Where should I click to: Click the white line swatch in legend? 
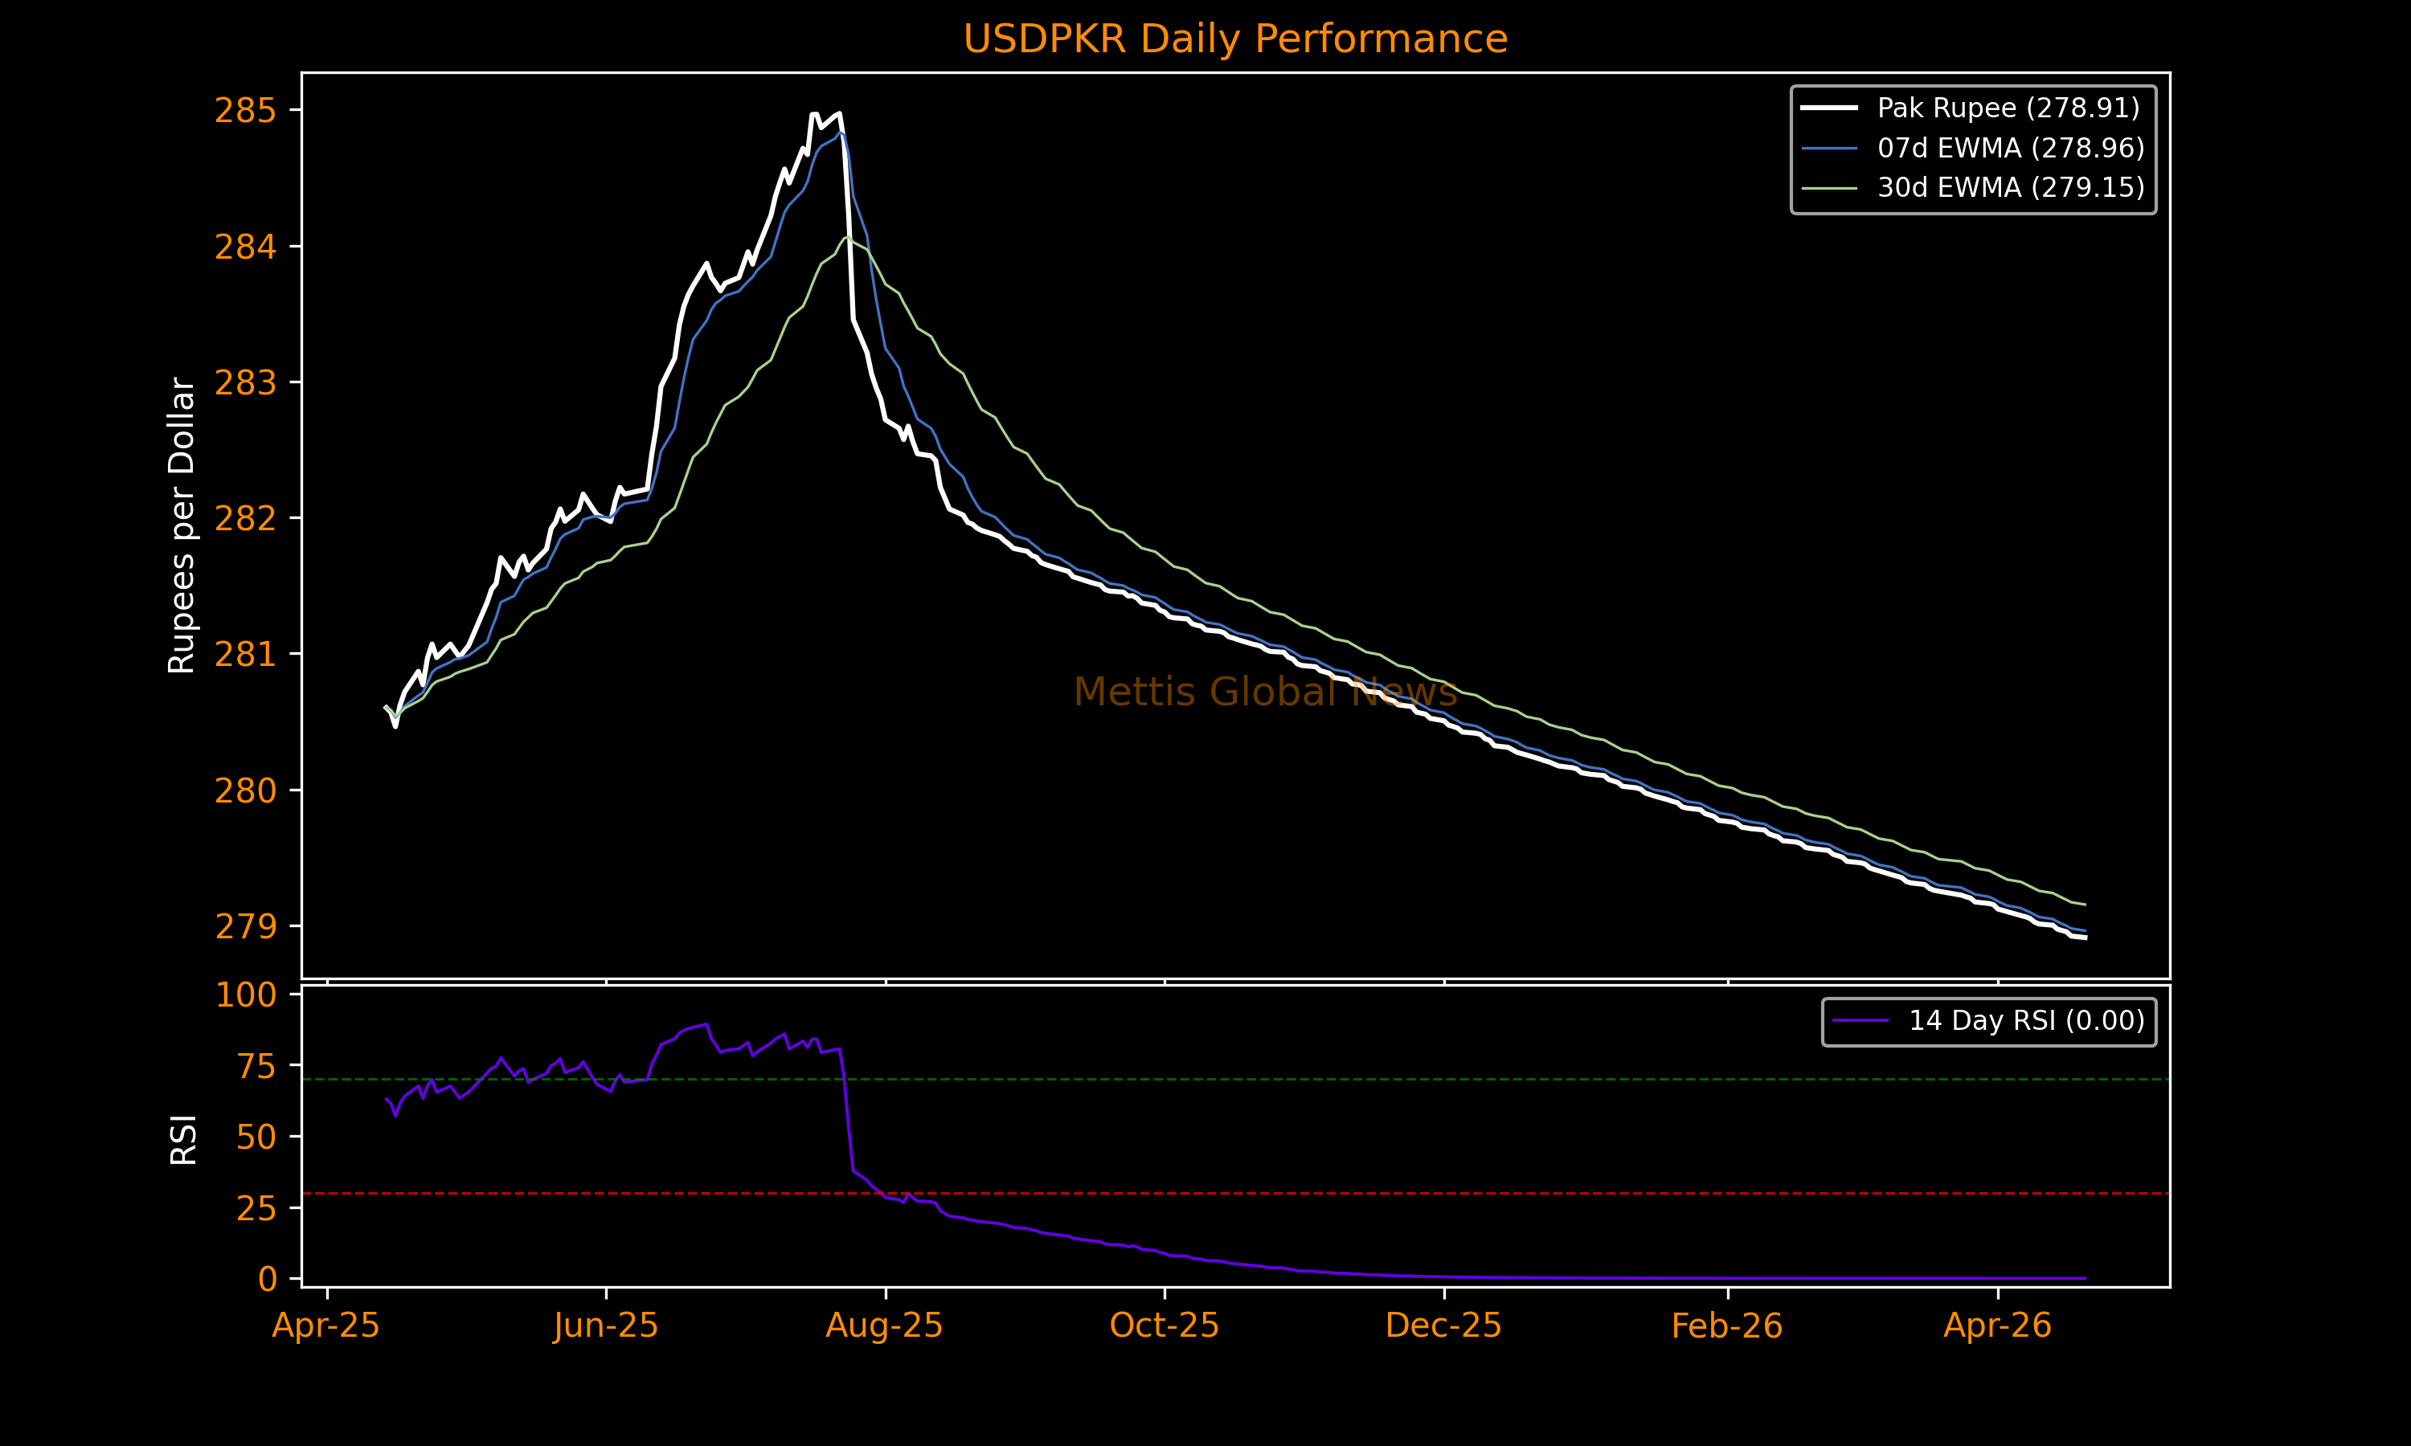click(1828, 108)
